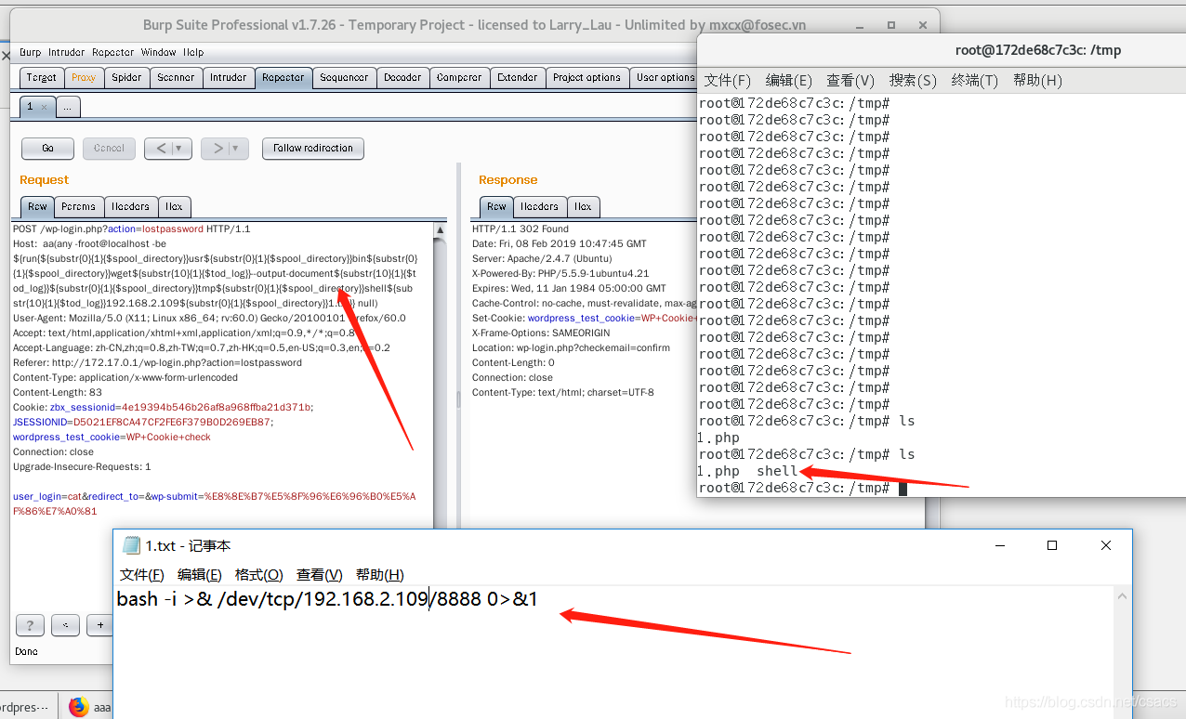Image resolution: width=1186 pixels, height=719 pixels.
Task: Add a new Repeater tab with '...'
Action: (68, 107)
